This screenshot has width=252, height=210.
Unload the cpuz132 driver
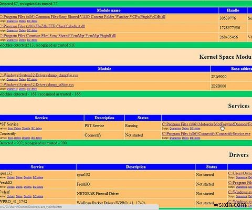(x=10, y=177)
